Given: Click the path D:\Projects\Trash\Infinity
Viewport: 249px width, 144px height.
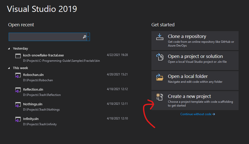Looking at the screenshot, I should [x=40, y=124].
